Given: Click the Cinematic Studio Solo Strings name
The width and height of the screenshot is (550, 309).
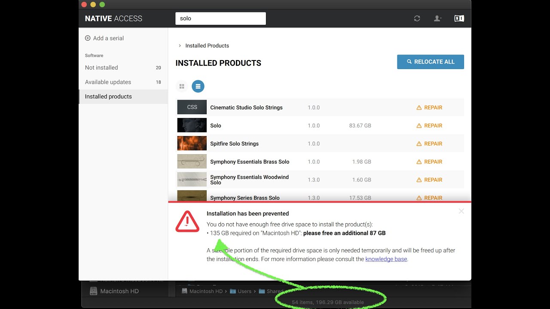Looking at the screenshot, I should [x=246, y=108].
